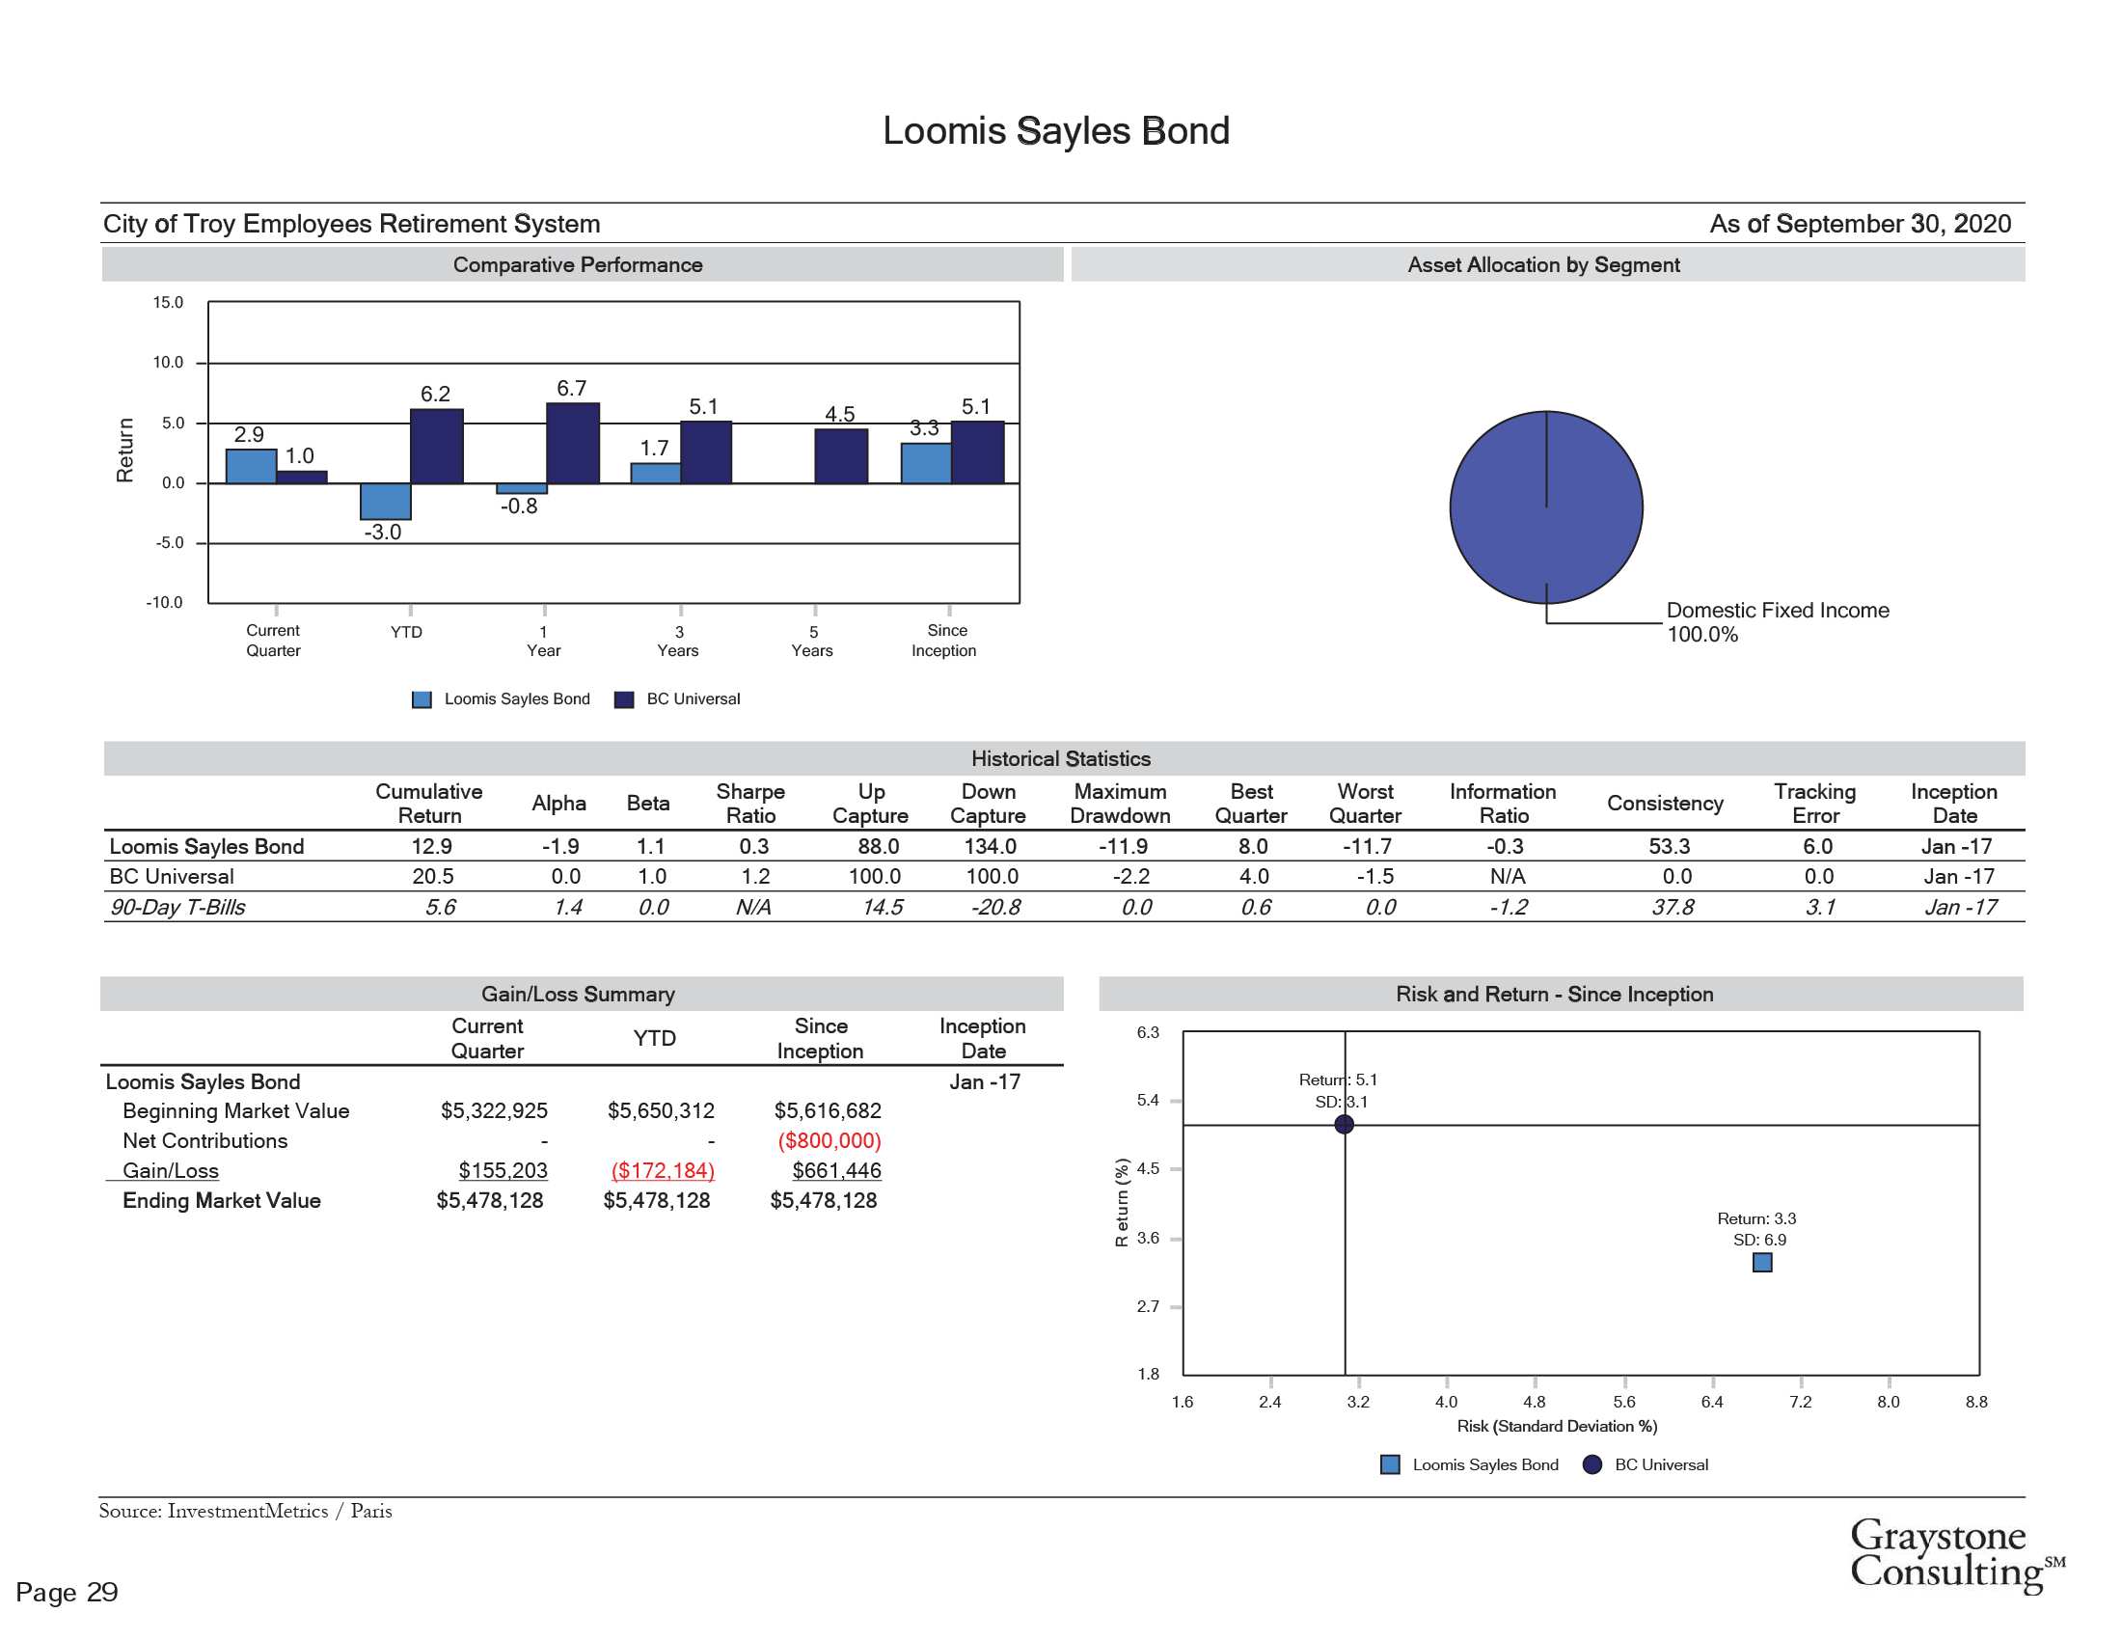Click the T-Bills Down Capture value -20.8
2122x1640 pixels.
tap(996, 908)
